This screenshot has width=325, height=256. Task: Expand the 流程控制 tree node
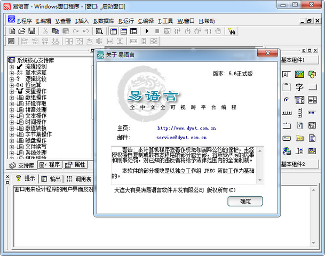(12, 67)
